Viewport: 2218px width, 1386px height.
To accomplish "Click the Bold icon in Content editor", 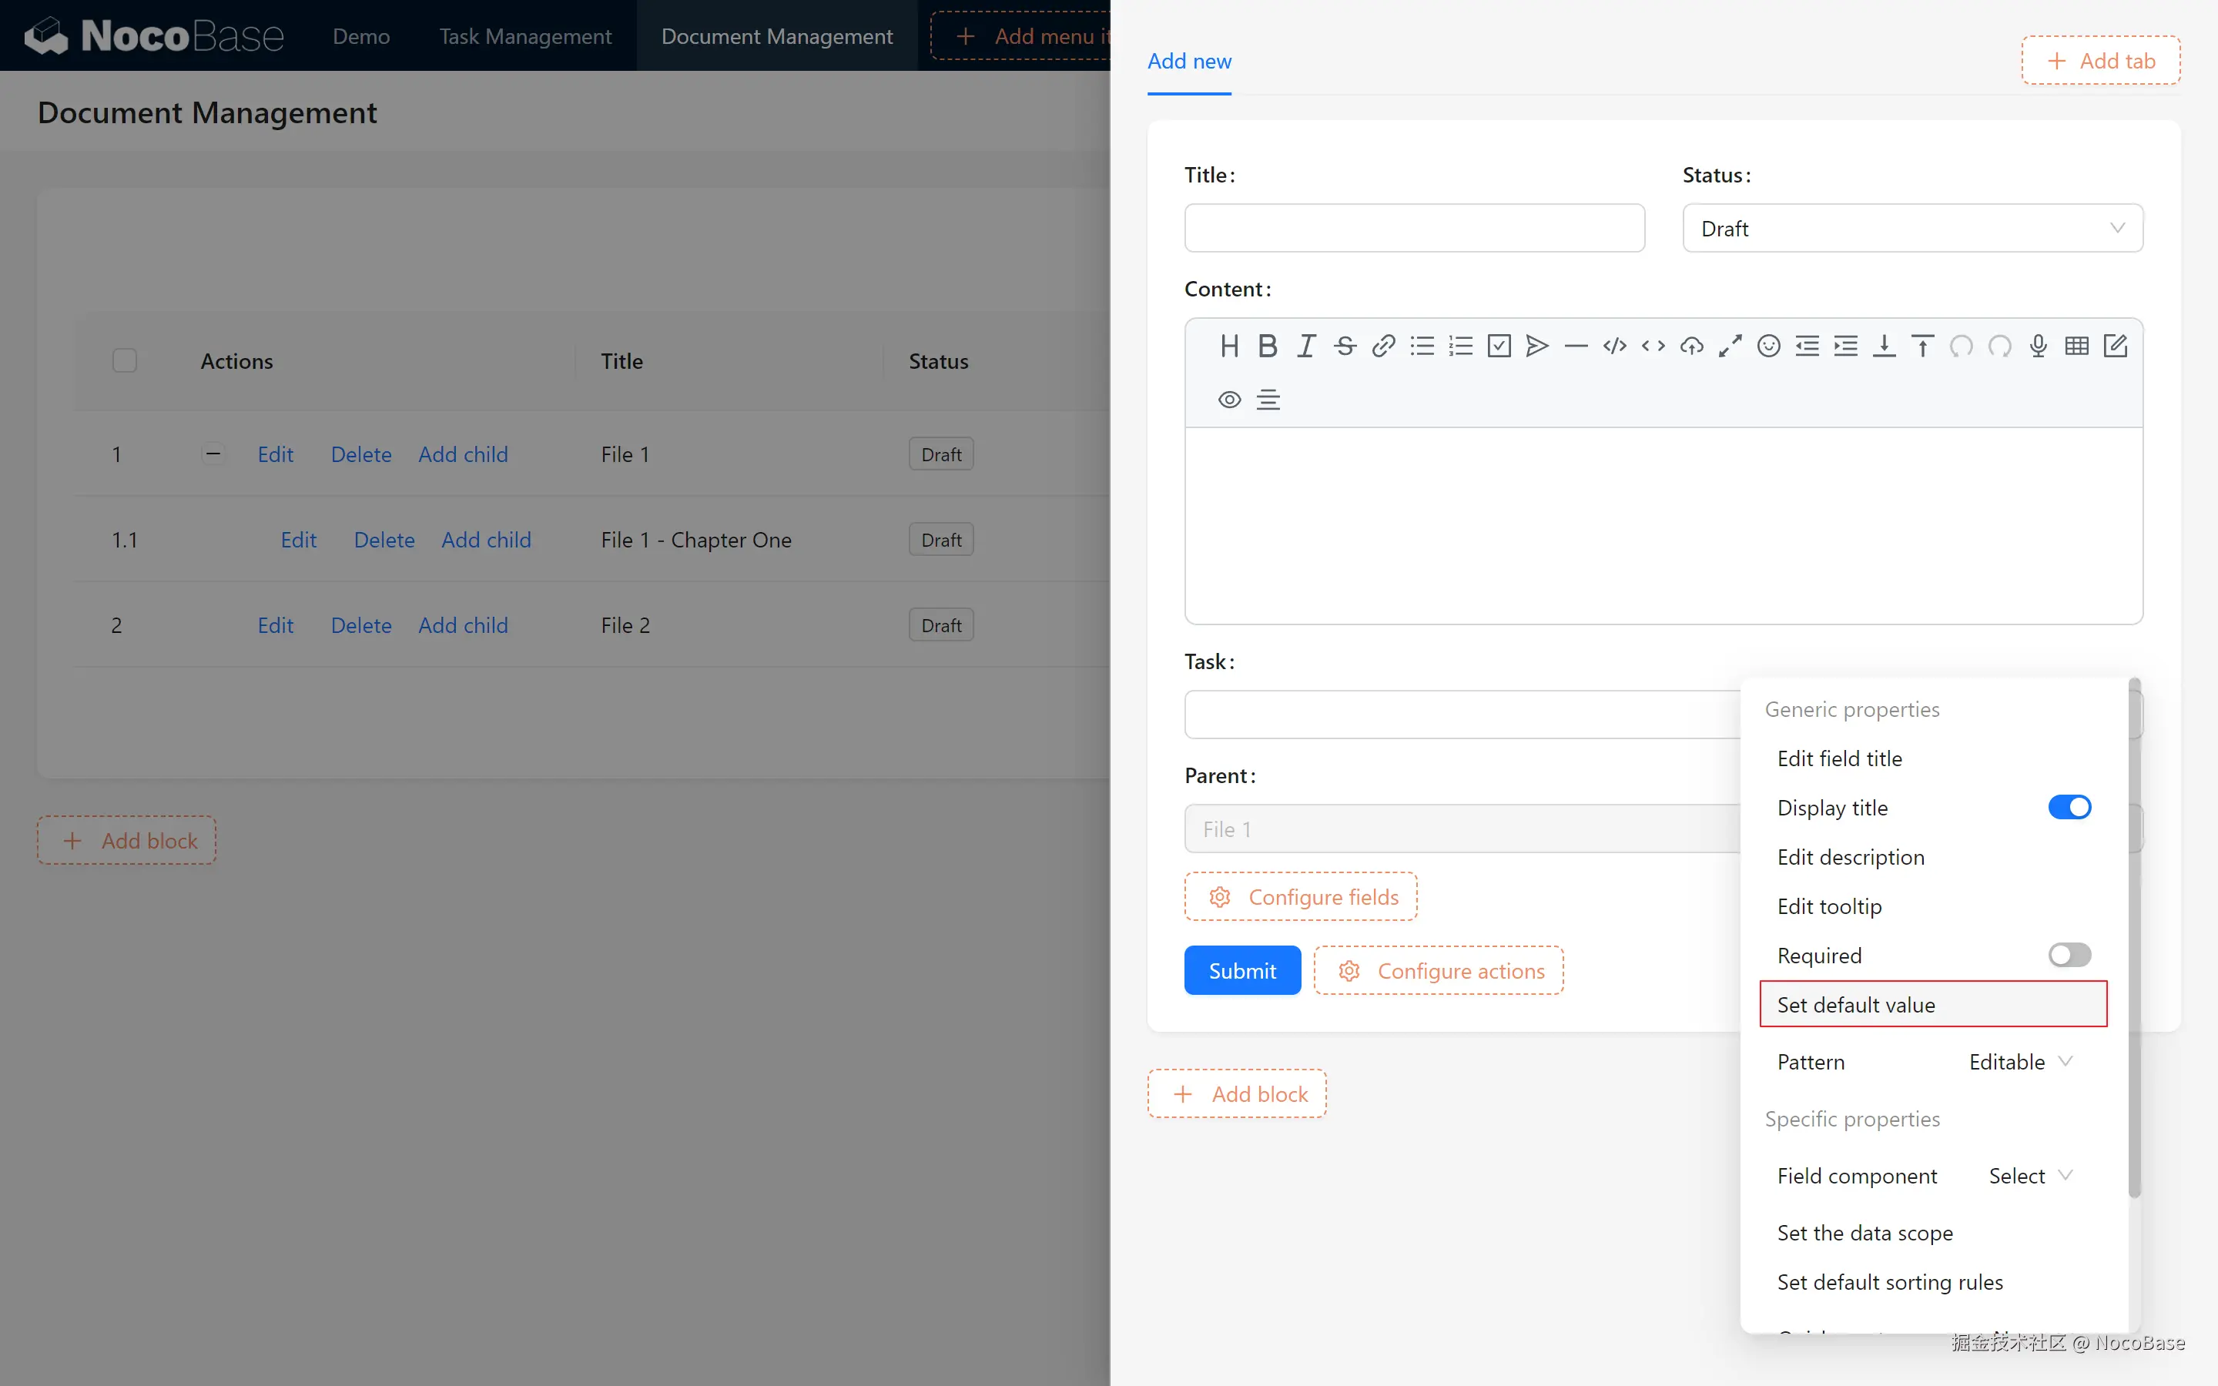I will point(1268,346).
